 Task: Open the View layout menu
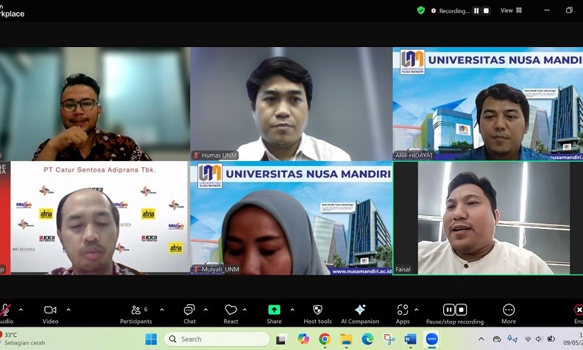(x=511, y=10)
